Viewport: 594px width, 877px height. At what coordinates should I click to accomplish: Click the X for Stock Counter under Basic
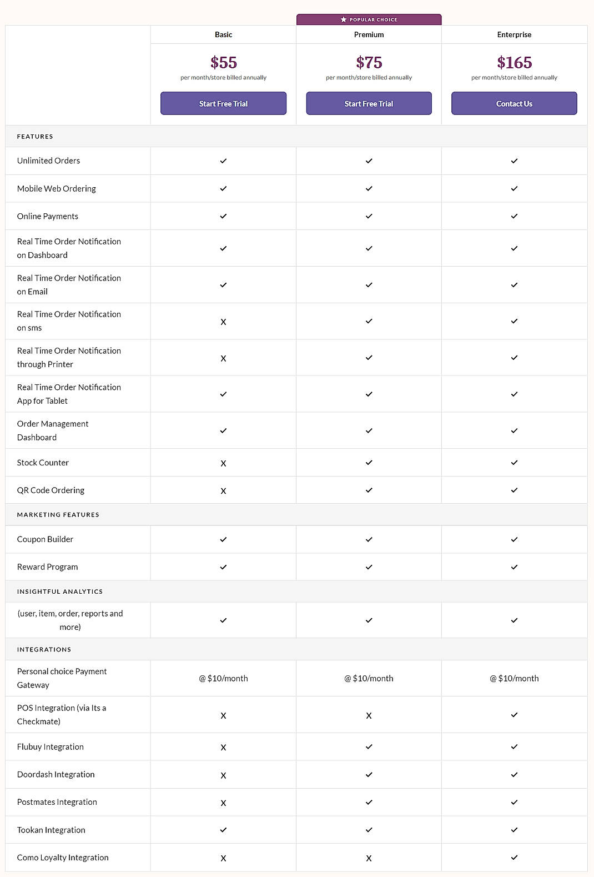223,463
